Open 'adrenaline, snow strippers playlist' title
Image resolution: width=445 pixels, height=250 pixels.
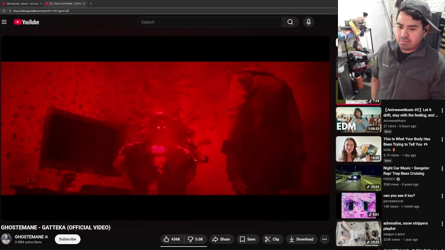click(406, 226)
